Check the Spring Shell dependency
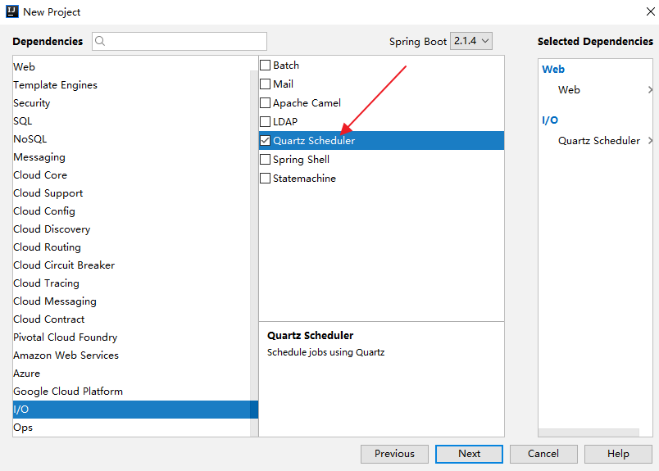This screenshot has width=659, height=471. (266, 159)
